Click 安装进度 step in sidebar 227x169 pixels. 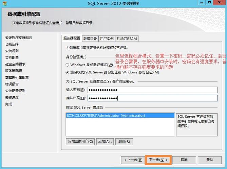pos(12,97)
